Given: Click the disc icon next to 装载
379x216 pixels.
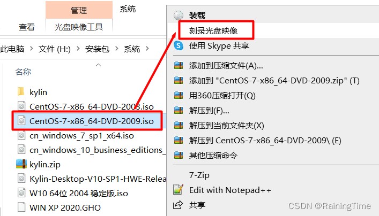Looking at the screenshot, I should click(179, 16).
